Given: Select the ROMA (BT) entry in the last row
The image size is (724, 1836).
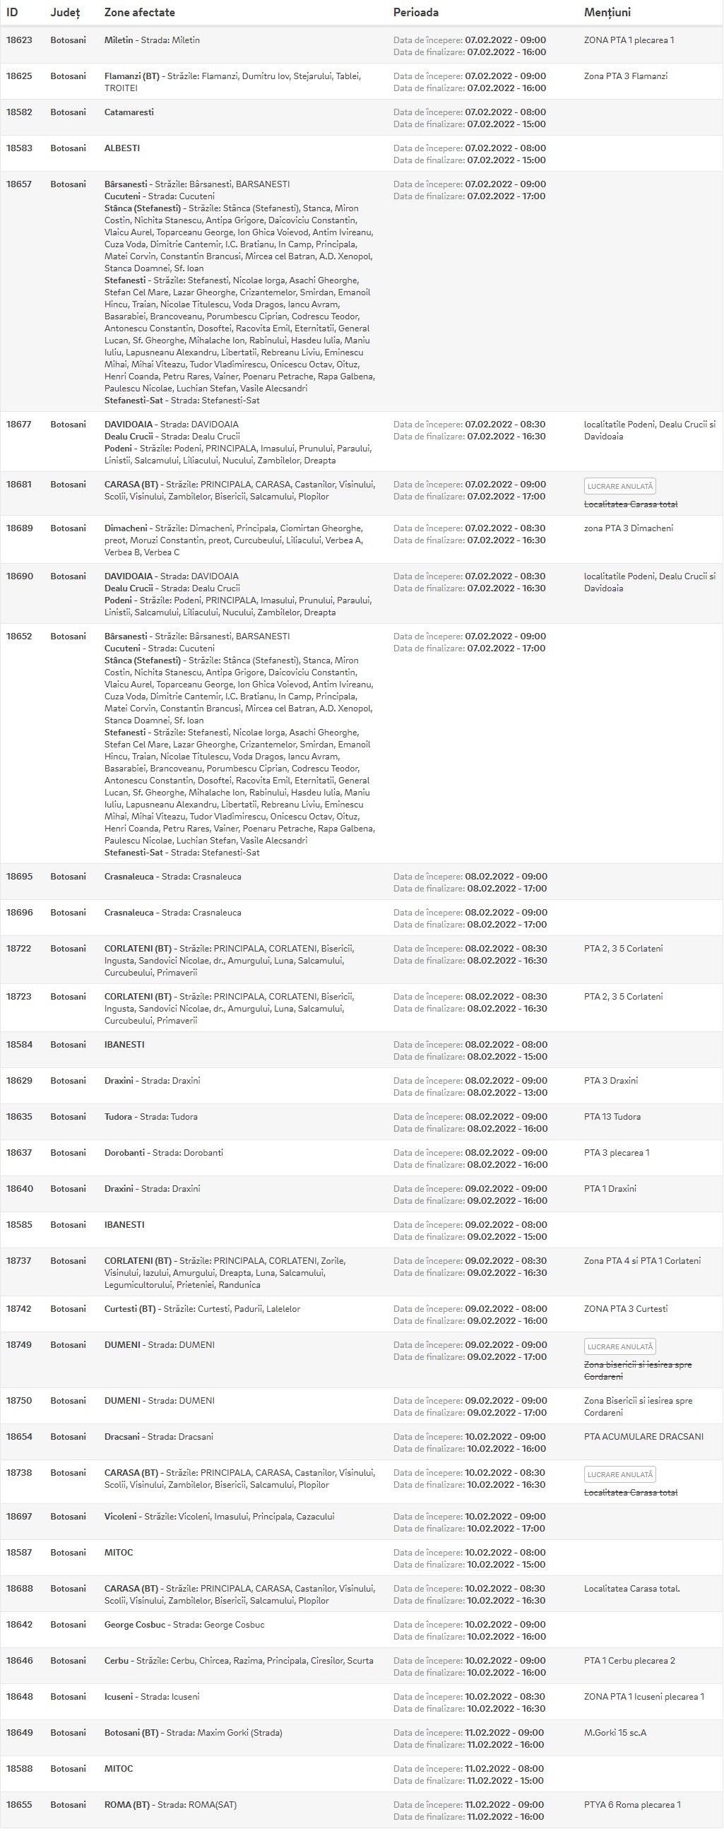Looking at the screenshot, I should click(x=127, y=1804).
